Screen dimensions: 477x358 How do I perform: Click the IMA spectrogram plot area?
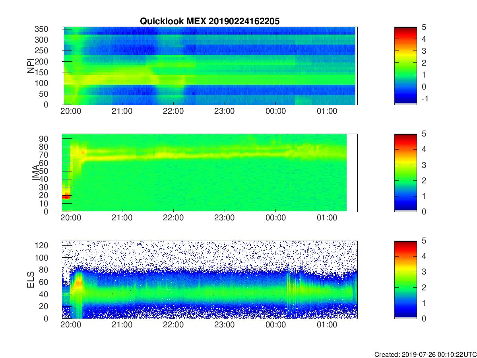(210, 173)
